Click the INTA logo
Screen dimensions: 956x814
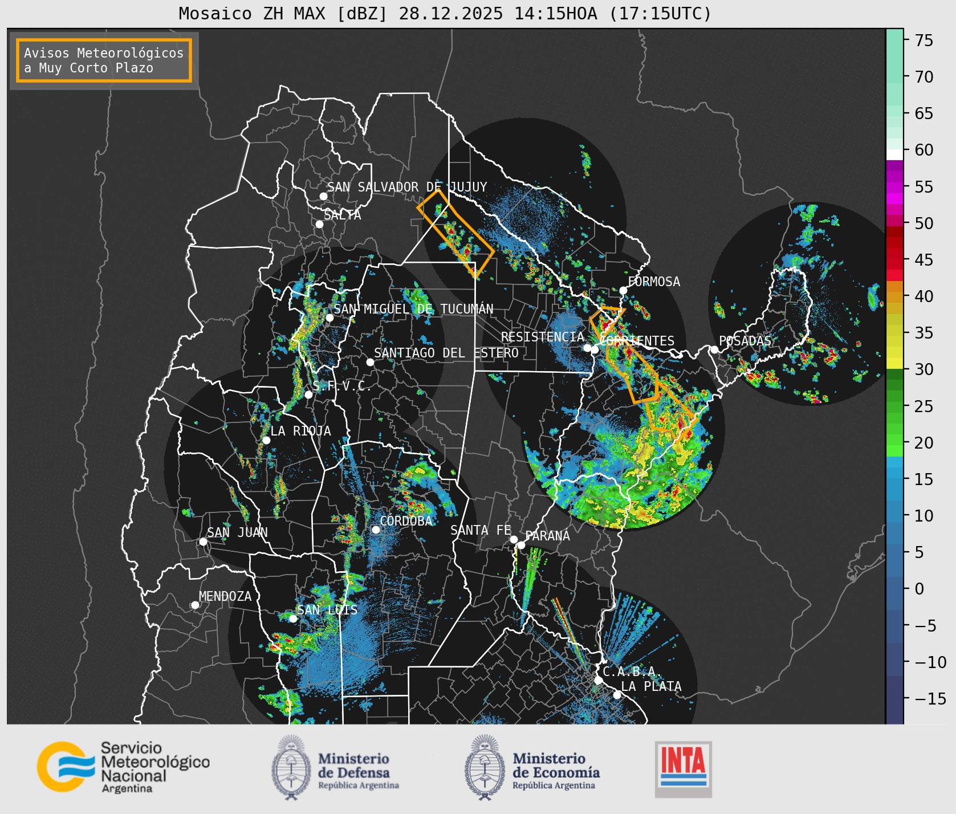(x=684, y=769)
